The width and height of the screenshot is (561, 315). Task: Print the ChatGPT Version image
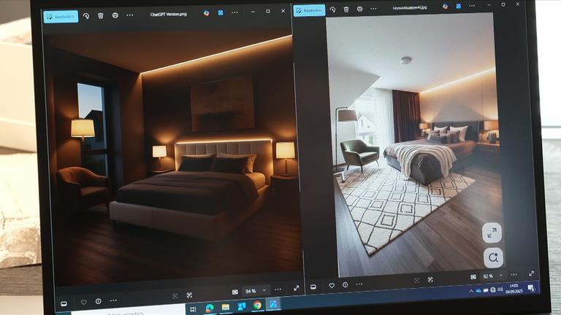pyautogui.click(x=115, y=15)
